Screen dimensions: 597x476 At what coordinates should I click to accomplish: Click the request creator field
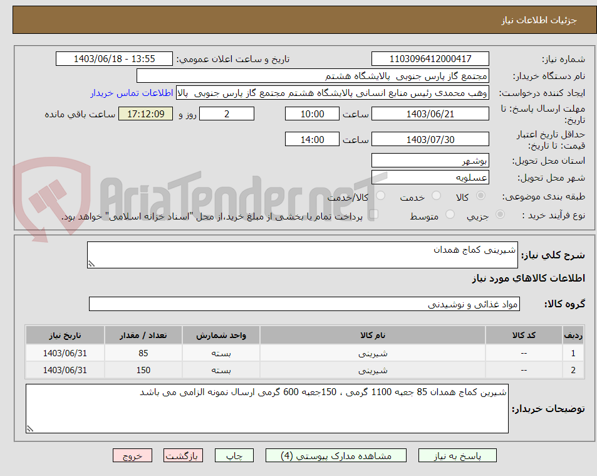coord(333,93)
